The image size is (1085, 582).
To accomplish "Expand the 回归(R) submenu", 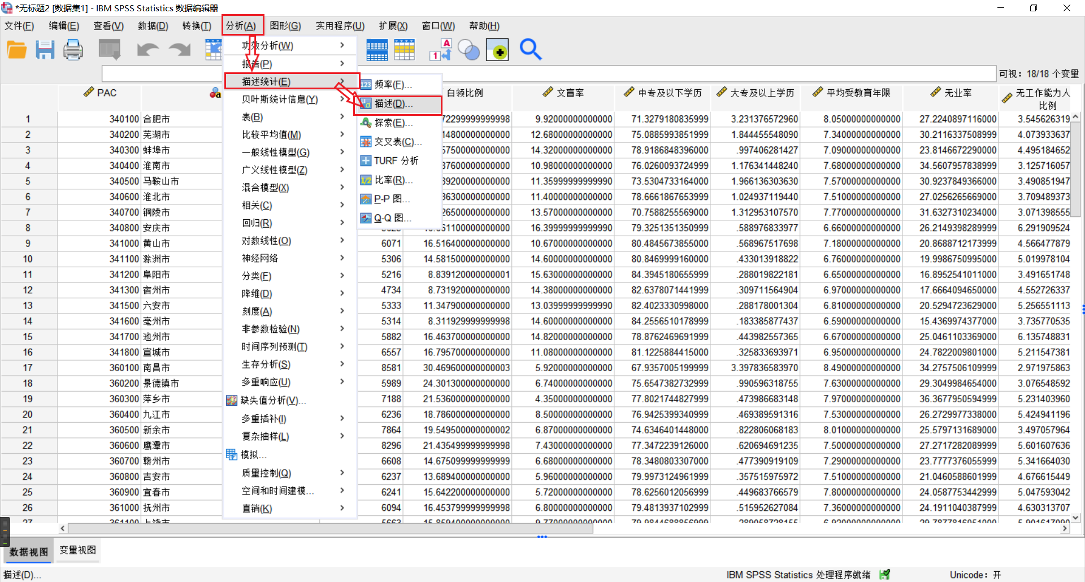I will [x=290, y=223].
